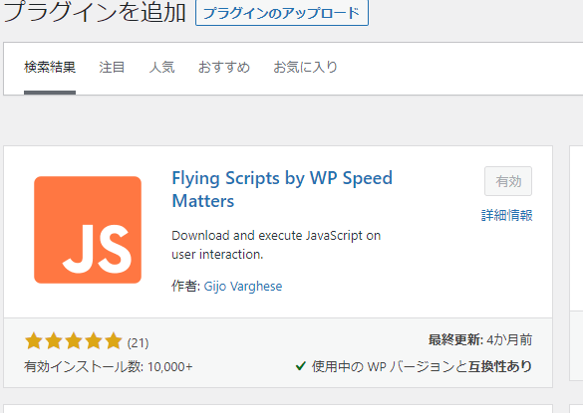Click the five-star rating for Flying Scripts
The height and width of the screenshot is (413, 583).
click(74, 341)
